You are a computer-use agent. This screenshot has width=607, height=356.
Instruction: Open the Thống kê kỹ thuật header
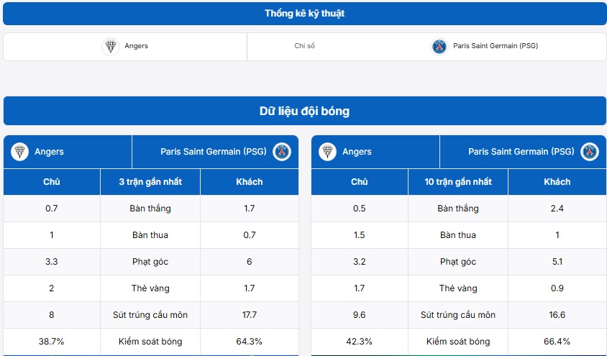point(303,14)
